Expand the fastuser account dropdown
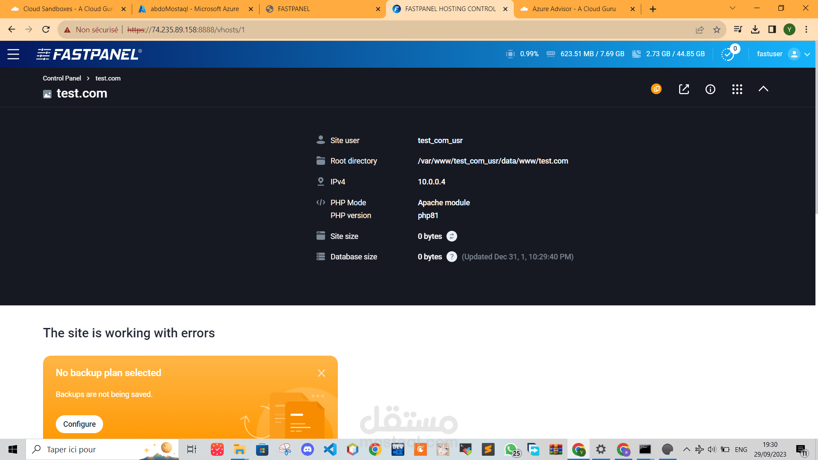 [807, 54]
